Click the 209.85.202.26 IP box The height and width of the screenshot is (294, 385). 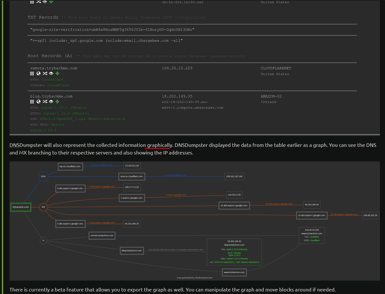[370, 215]
